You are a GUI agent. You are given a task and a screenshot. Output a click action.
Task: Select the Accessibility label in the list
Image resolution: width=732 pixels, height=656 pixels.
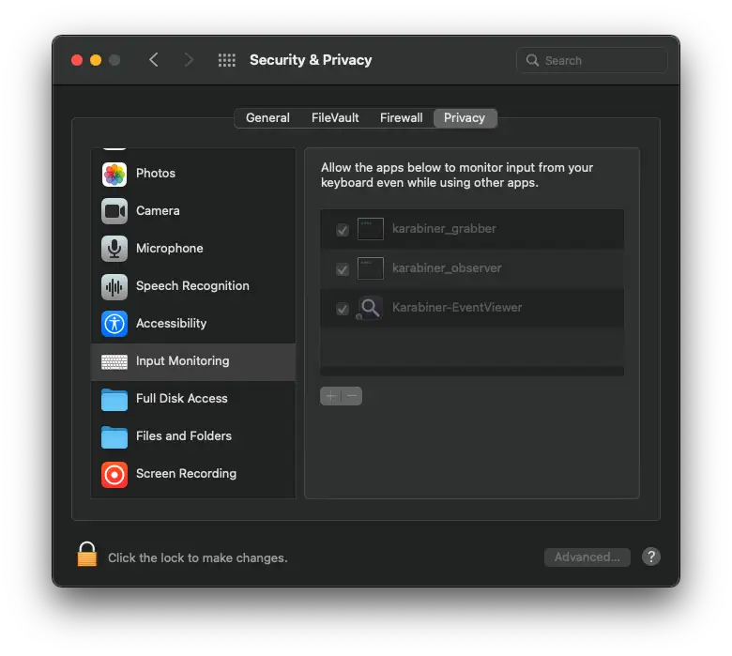pyautogui.click(x=171, y=323)
